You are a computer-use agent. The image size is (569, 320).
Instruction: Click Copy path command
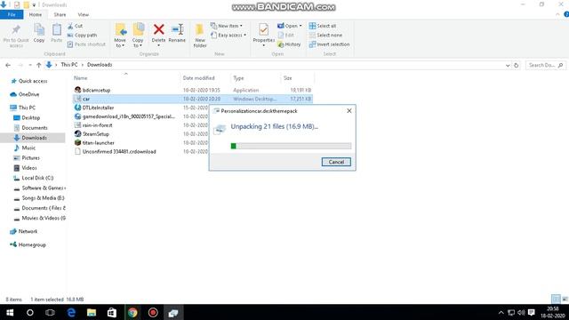tap(83, 36)
